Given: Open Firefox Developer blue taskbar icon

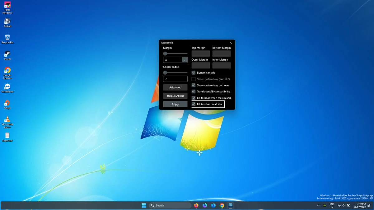Looking at the screenshot, I should [x=213, y=205].
